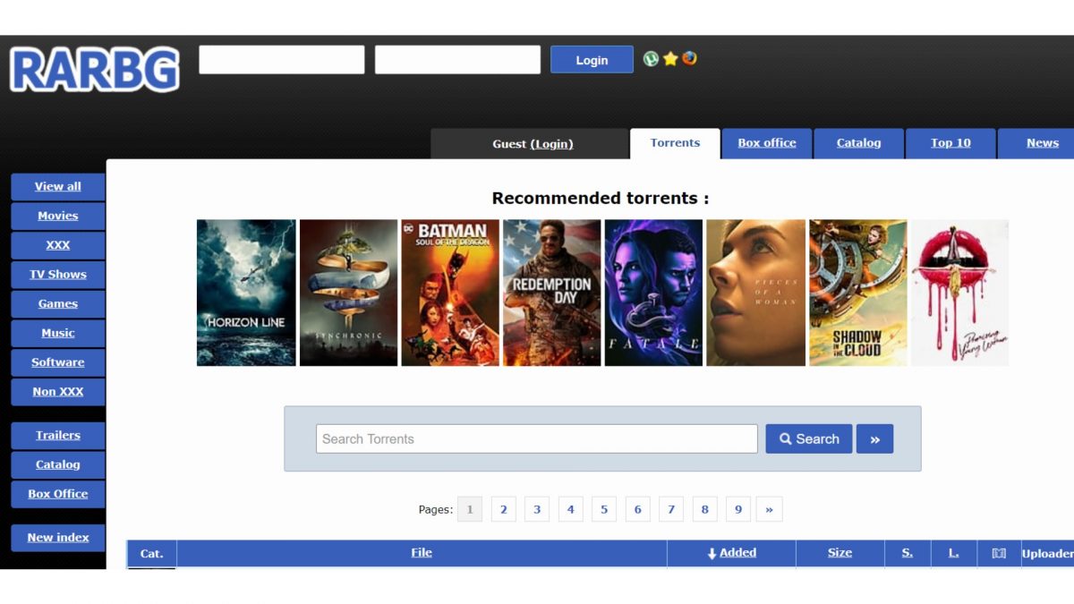The image size is (1074, 604).
Task: Sort torrents by Added column
Action: tap(732, 553)
